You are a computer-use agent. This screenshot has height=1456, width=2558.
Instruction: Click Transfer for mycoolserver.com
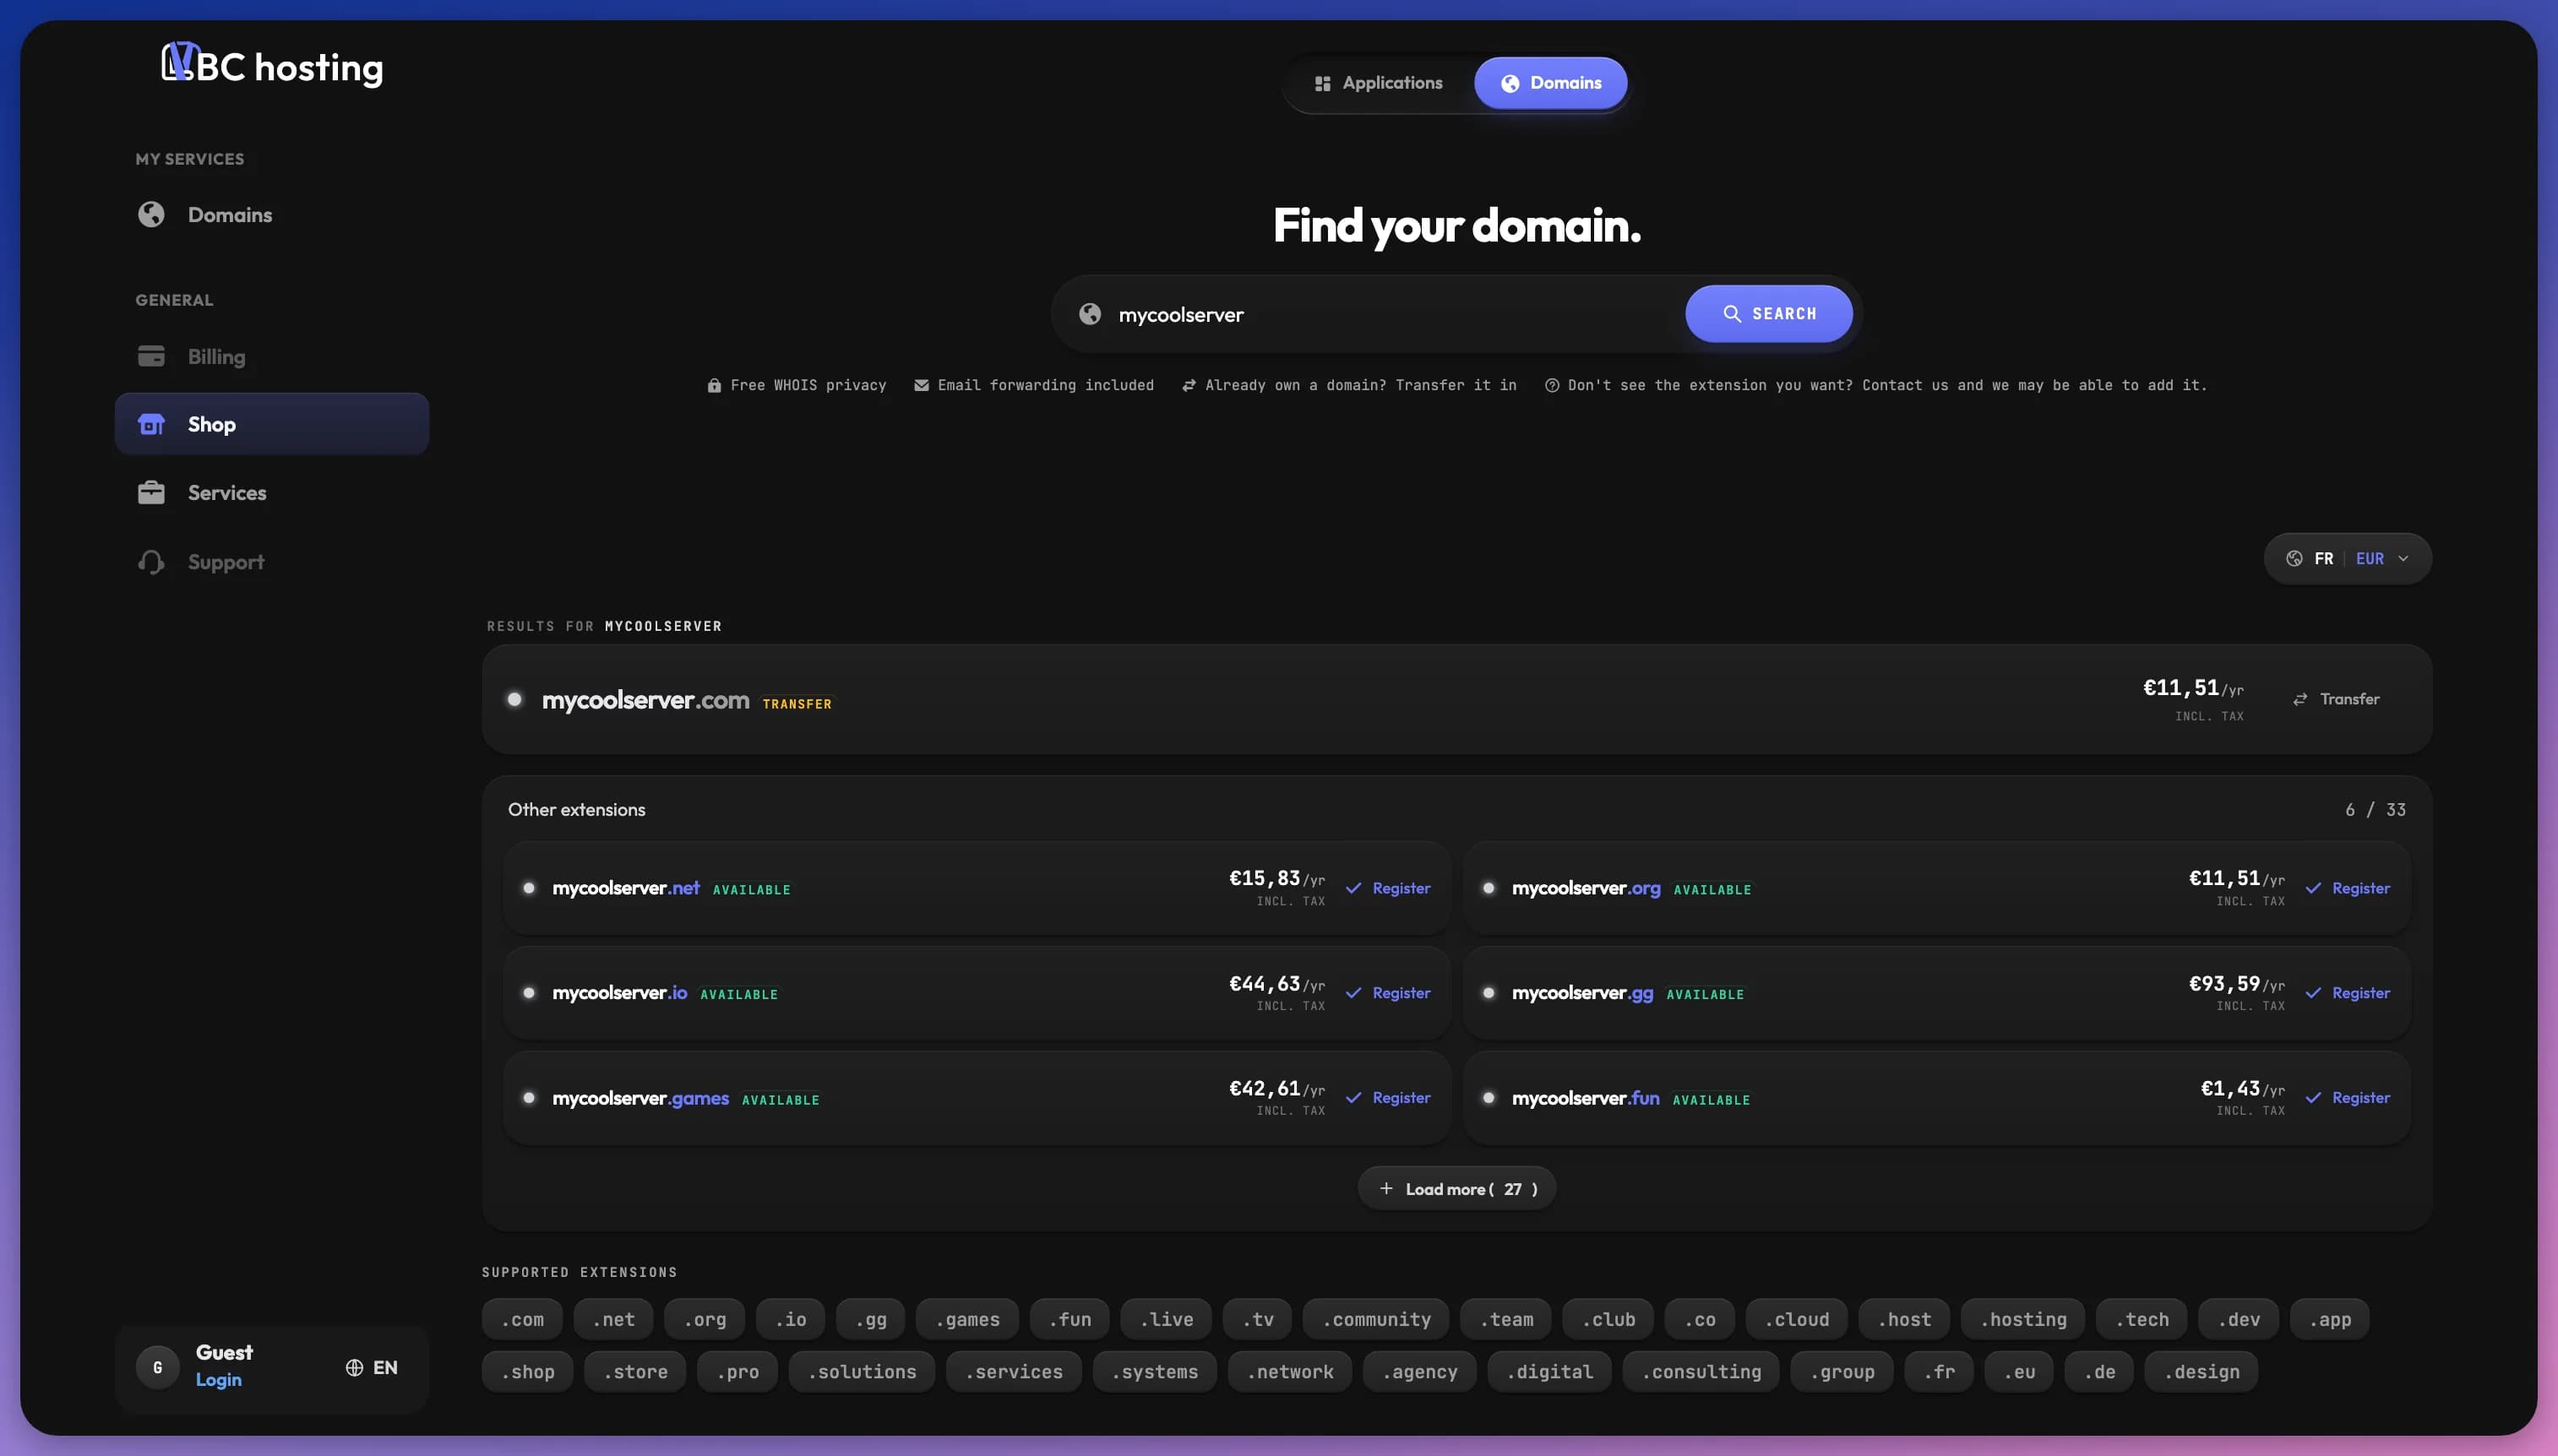[2336, 699]
